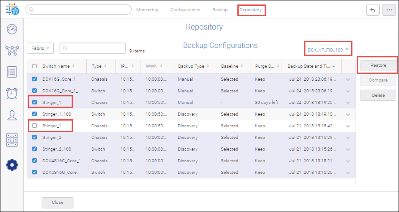Uncheck the DCX4S16G_Core Switch row checkbox
The image size is (399, 212).
coord(34,172)
